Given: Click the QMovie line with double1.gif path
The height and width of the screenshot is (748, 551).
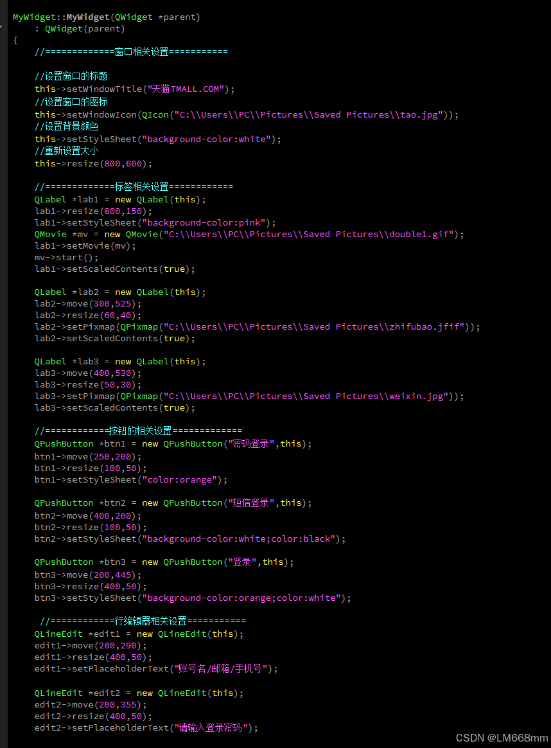Looking at the screenshot, I should click(x=249, y=234).
